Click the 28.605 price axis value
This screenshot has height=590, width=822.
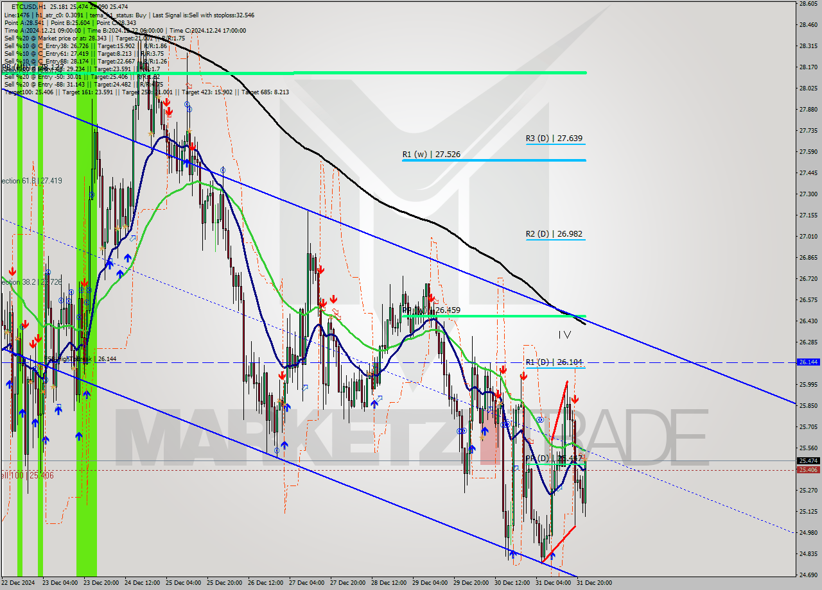tap(808, 4)
